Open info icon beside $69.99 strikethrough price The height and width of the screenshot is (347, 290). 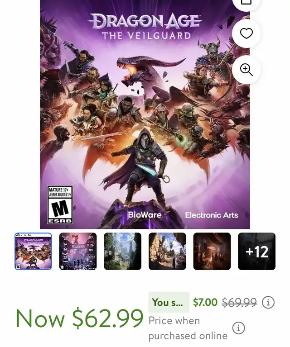click(x=268, y=302)
